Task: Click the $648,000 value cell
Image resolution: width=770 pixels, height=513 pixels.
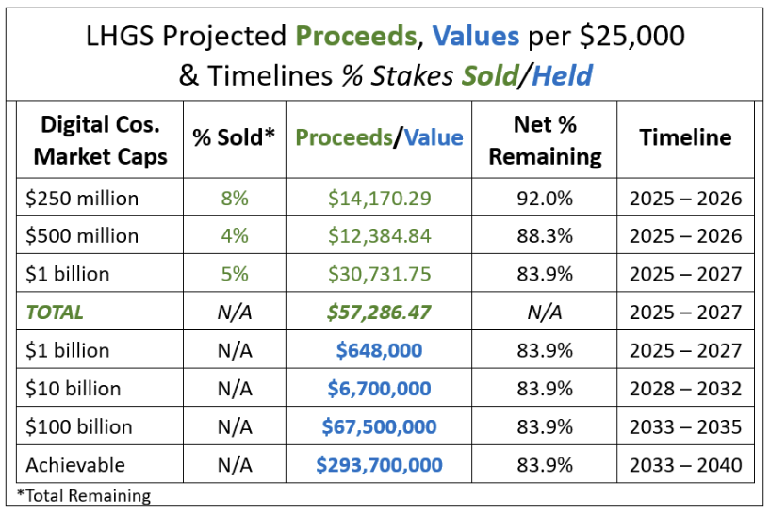Action: pyautogui.click(x=379, y=350)
